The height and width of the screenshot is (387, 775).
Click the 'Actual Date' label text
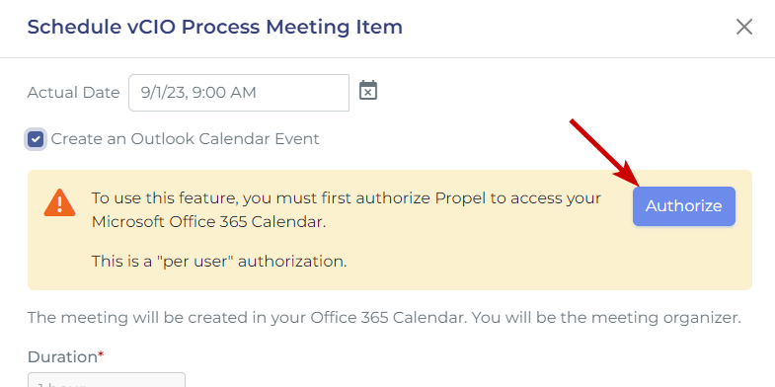tap(74, 93)
